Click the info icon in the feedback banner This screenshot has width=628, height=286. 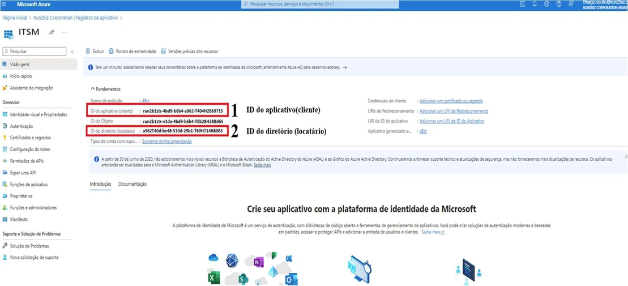[91, 68]
